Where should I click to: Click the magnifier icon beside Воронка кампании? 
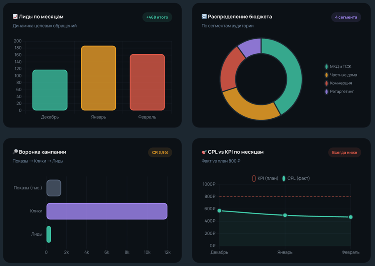pos(15,152)
